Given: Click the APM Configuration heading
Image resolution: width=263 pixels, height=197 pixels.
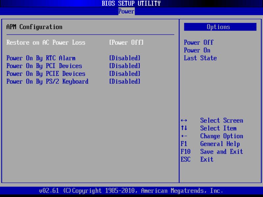Looking at the screenshot, I should pyautogui.click(x=32, y=27).
